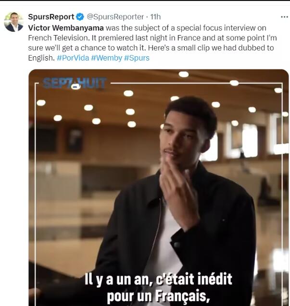
Task: Open the tweet's three-dot more menu
Action: pos(284,17)
